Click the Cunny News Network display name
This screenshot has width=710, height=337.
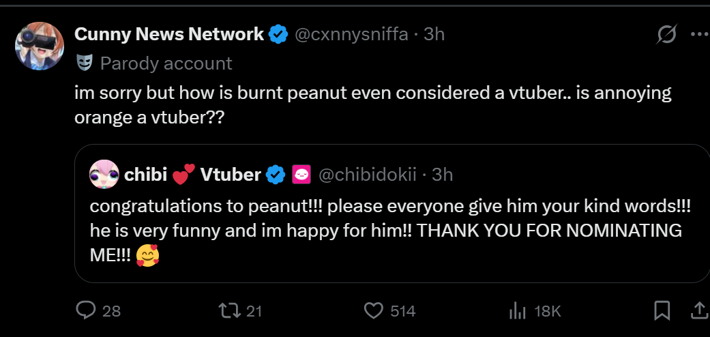168,34
